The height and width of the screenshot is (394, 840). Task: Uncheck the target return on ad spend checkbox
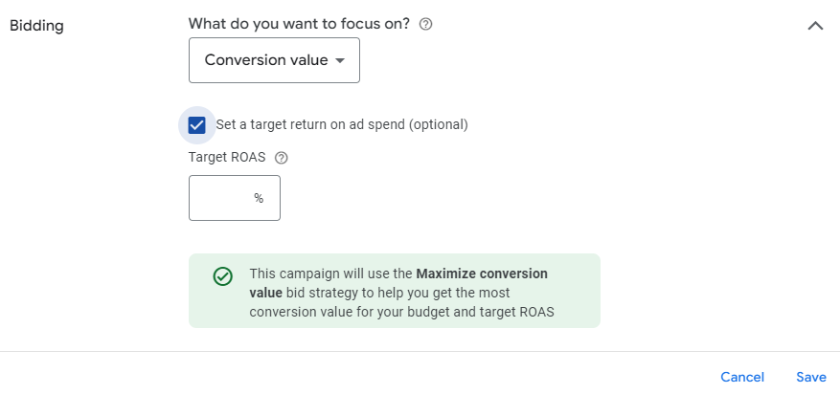pyautogui.click(x=197, y=125)
